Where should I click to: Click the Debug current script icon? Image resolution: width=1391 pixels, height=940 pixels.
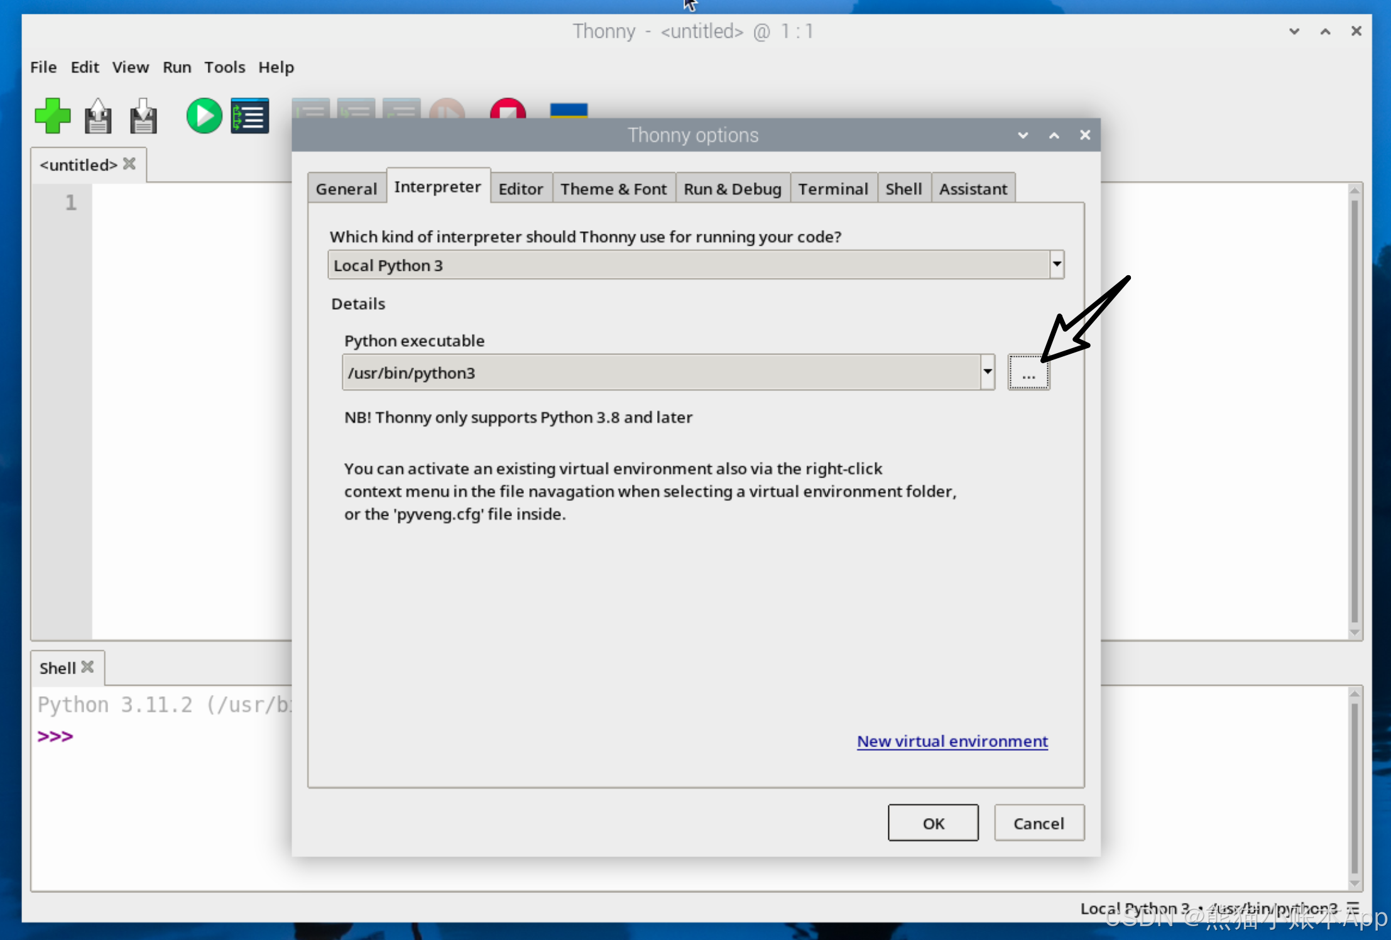250,116
